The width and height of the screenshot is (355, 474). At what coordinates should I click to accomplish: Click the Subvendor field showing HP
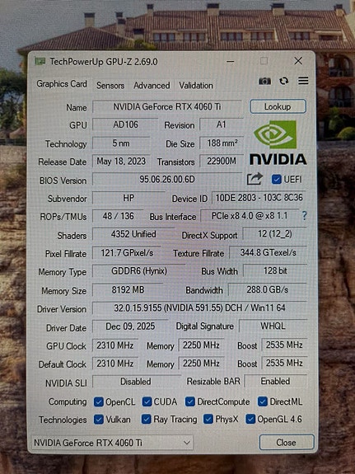(128, 198)
